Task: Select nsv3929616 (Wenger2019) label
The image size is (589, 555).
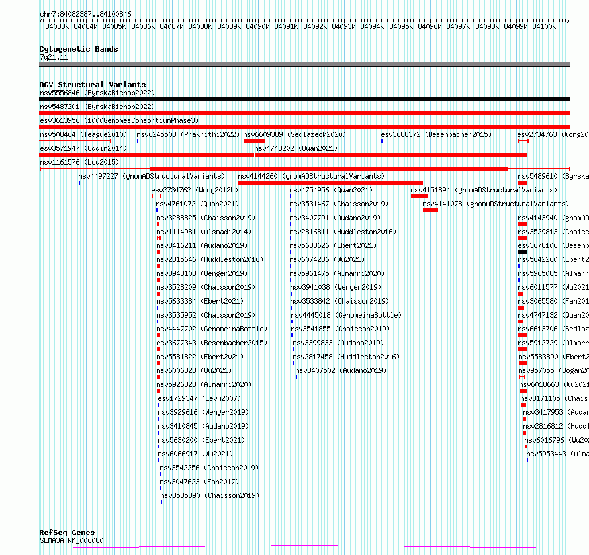Action: (x=203, y=412)
